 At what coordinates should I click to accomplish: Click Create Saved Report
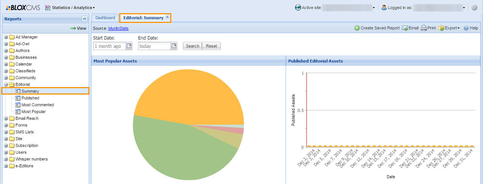377,28
